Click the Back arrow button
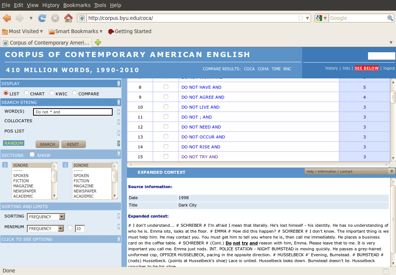This screenshot has height=275, width=396. (7, 18)
